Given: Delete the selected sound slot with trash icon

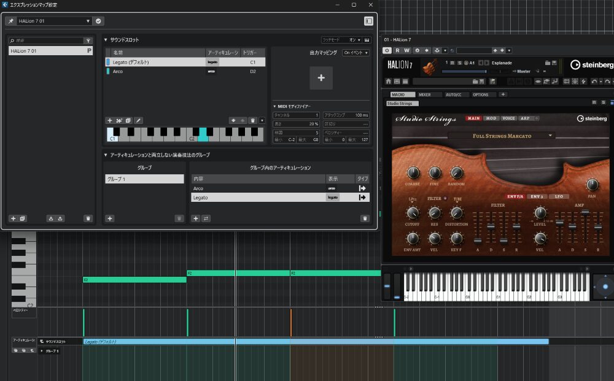Looking at the screenshot, I should point(252,120).
